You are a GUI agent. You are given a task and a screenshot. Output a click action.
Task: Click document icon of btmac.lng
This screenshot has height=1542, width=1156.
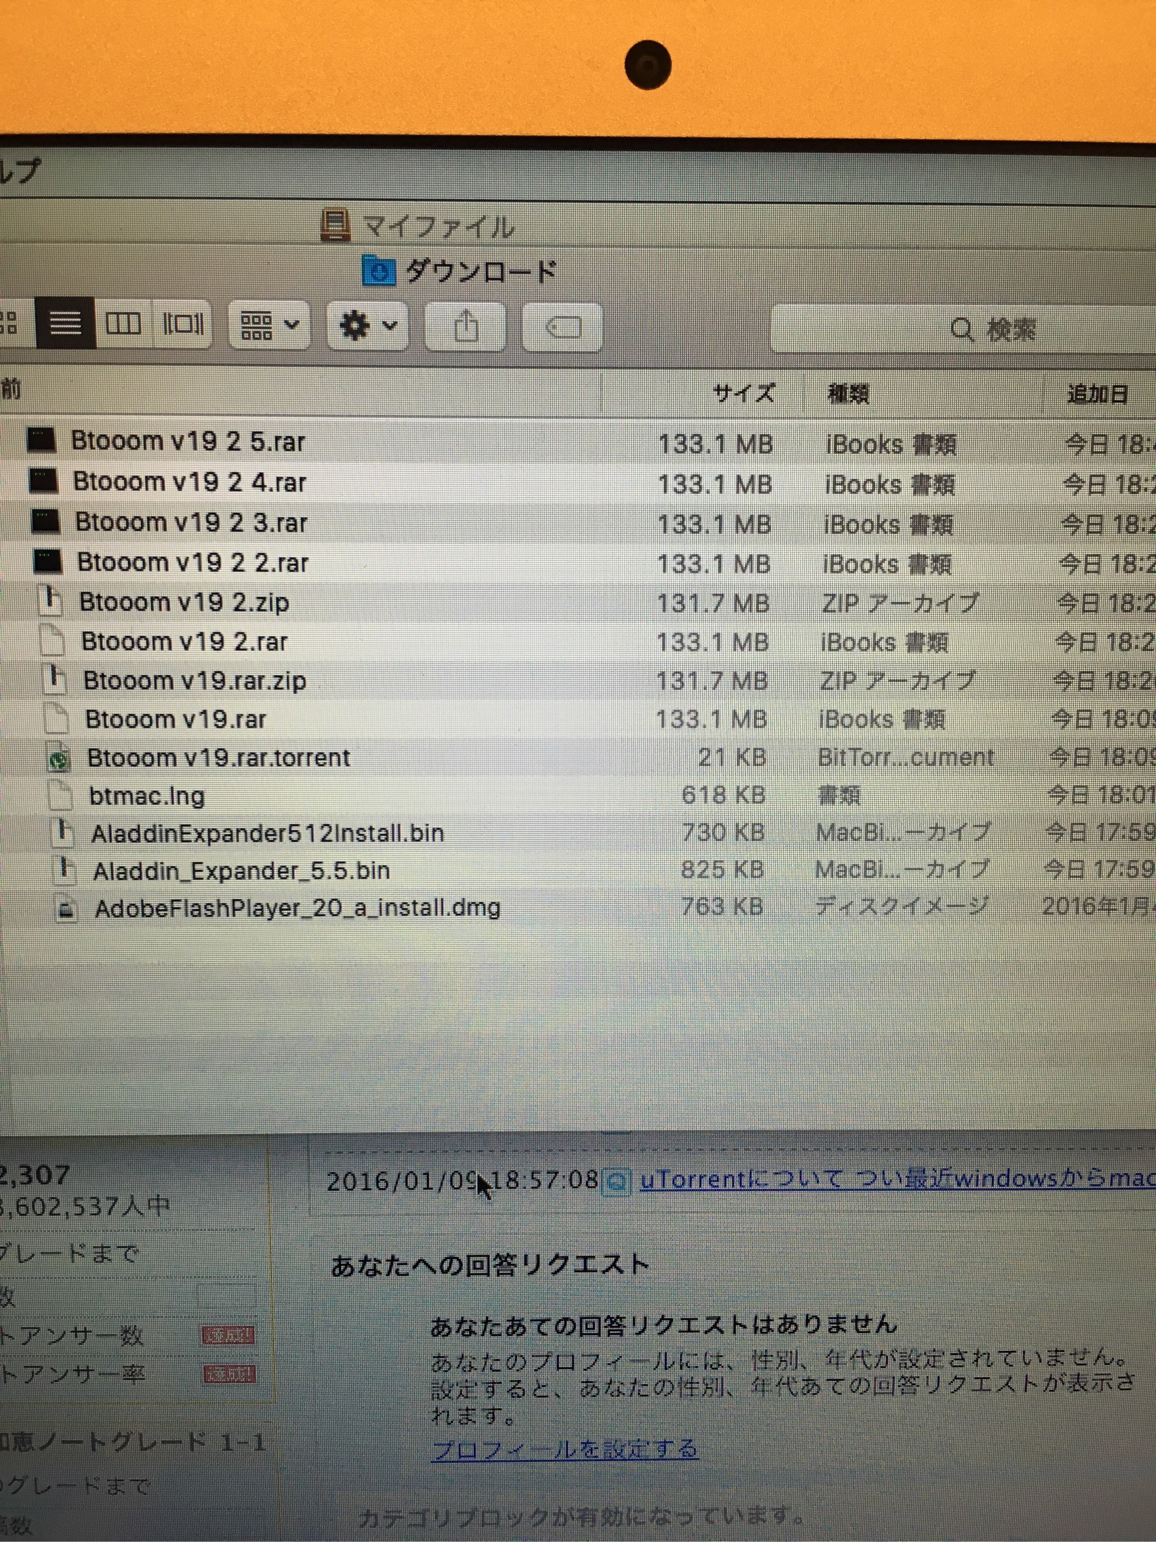coord(61,795)
